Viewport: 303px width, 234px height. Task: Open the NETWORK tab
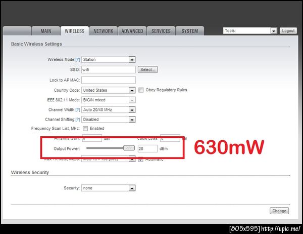tap(104, 31)
